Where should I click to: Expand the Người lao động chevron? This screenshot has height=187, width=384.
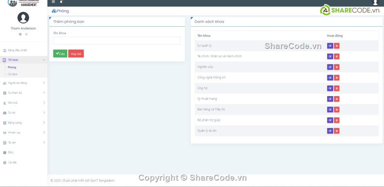(44, 83)
